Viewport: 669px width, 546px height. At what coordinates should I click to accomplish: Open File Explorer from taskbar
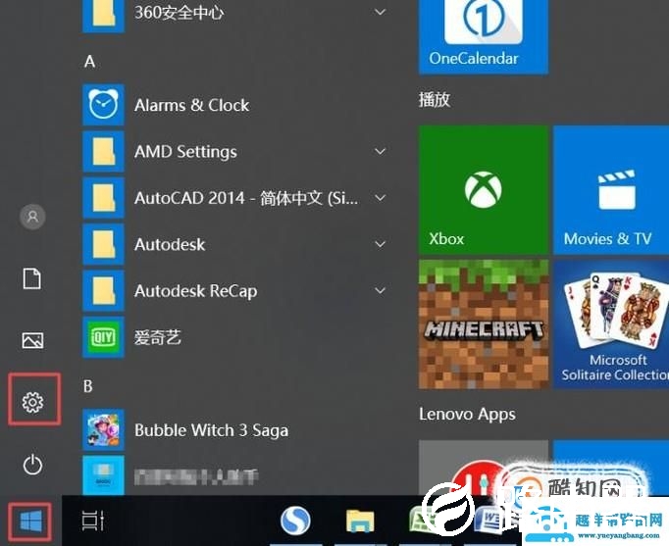[x=360, y=521]
